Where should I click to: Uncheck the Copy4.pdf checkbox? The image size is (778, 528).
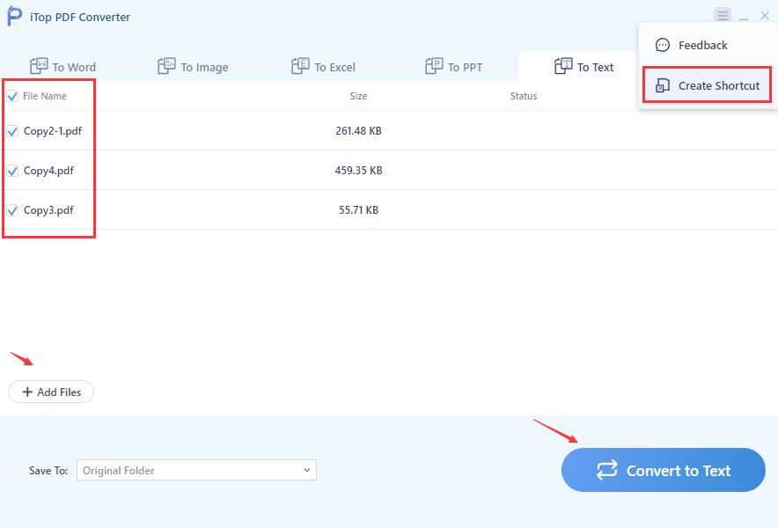coord(12,171)
